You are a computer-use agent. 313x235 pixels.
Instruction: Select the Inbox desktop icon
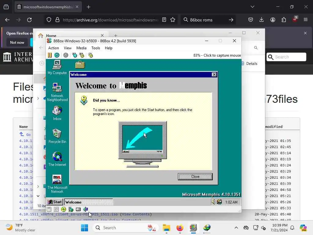[57, 113]
